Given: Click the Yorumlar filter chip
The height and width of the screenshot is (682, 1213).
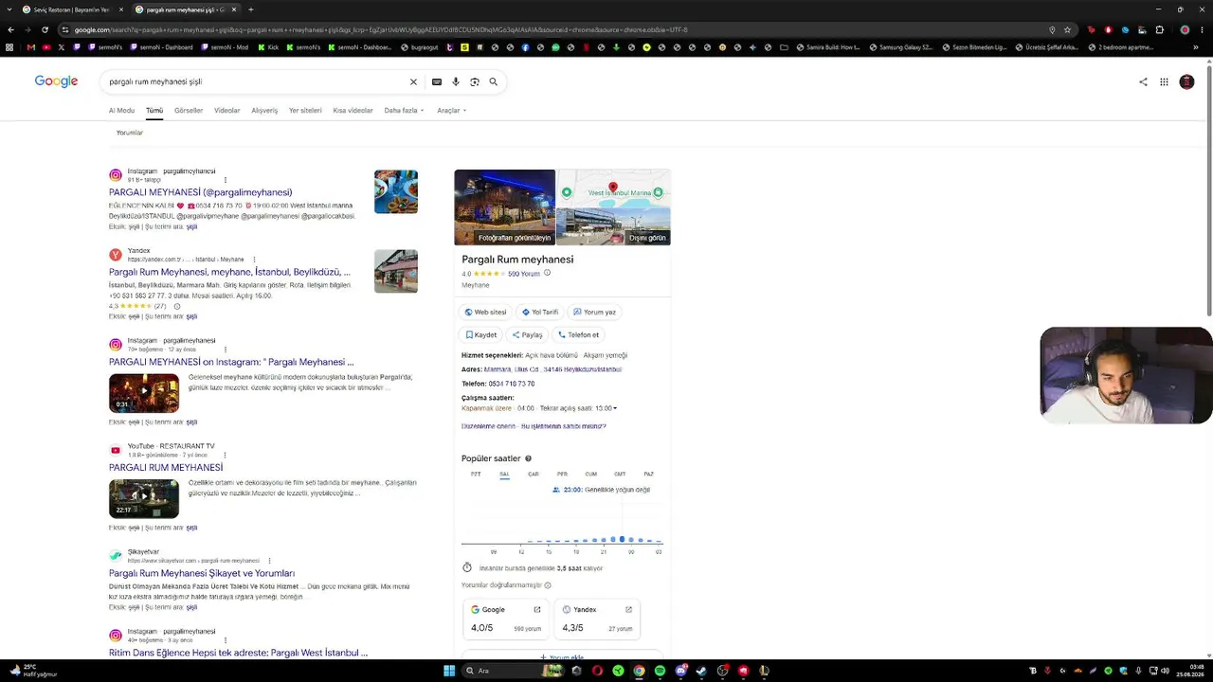Looking at the screenshot, I should click(130, 133).
